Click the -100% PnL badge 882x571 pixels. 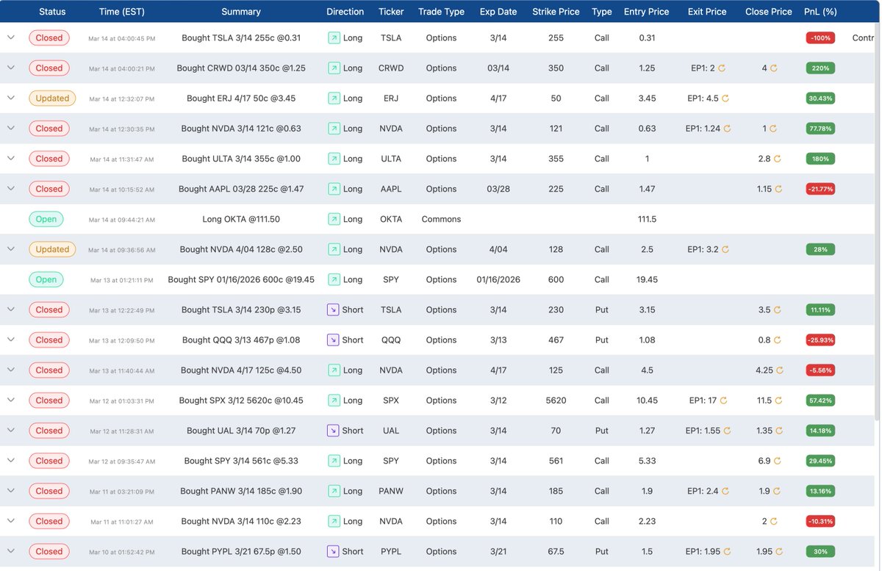(820, 37)
